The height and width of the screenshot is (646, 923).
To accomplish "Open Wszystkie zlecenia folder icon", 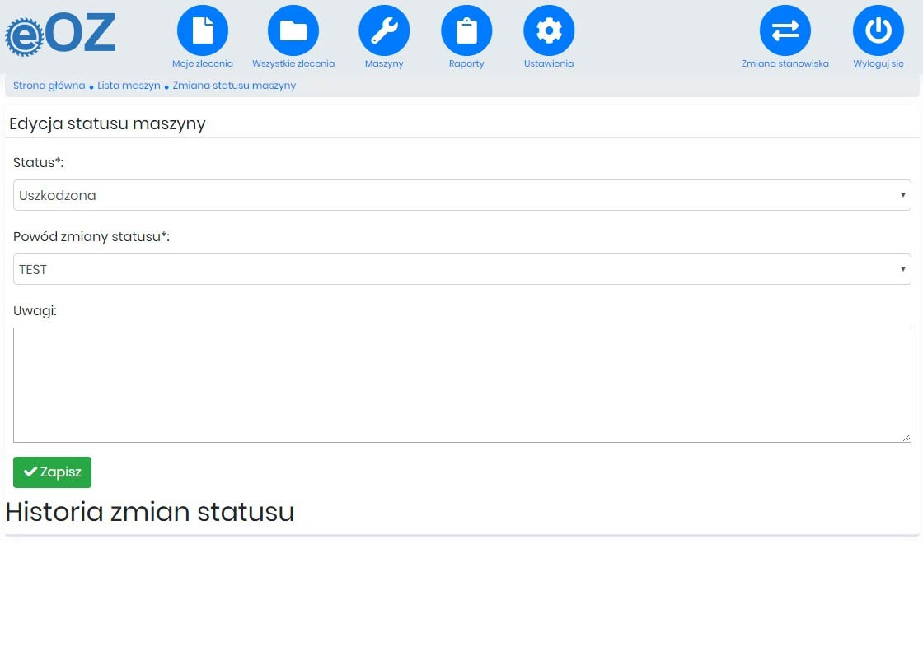I will (293, 30).
